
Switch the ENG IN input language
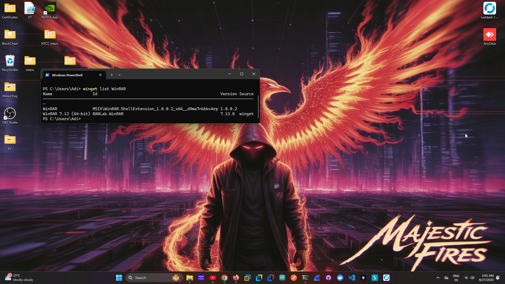click(456, 278)
